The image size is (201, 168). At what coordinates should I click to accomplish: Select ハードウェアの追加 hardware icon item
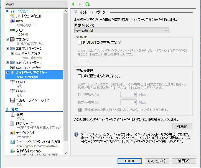pos(12,16)
